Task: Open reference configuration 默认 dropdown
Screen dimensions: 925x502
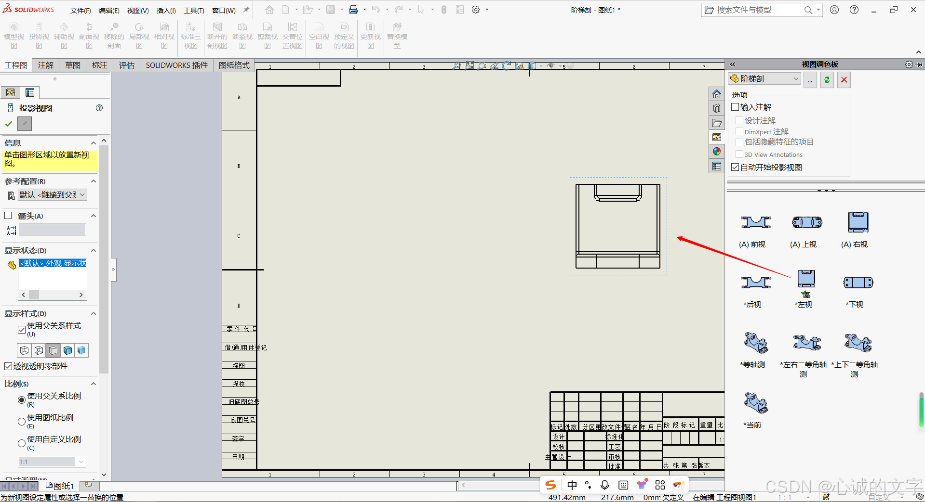Action: click(53, 195)
